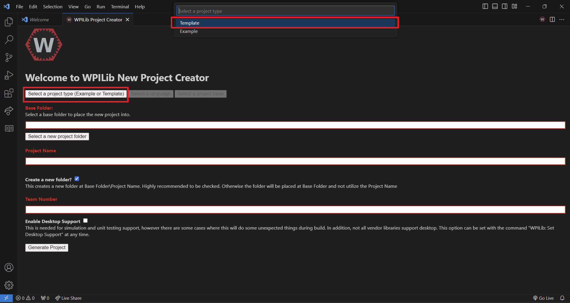Open the Search view in activity bar
570x303 pixels.
pos(9,39)
